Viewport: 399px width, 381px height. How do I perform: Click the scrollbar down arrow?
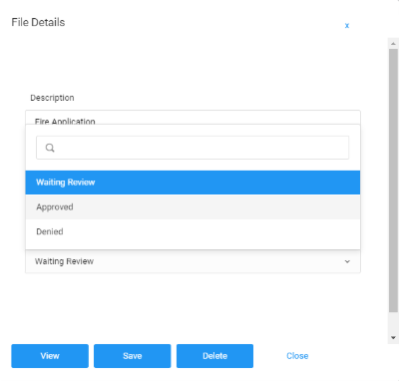tap(393, 338)
